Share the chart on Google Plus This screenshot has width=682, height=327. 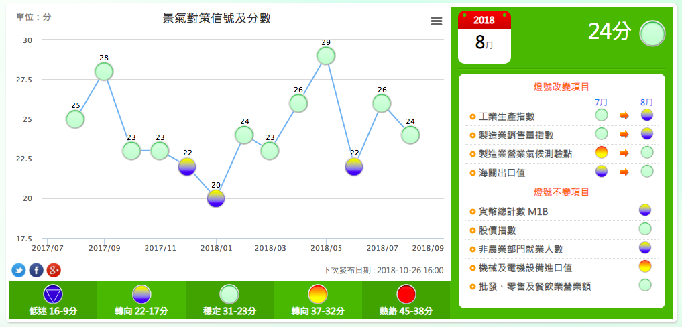pyautogui.click(x=54, y=270)
